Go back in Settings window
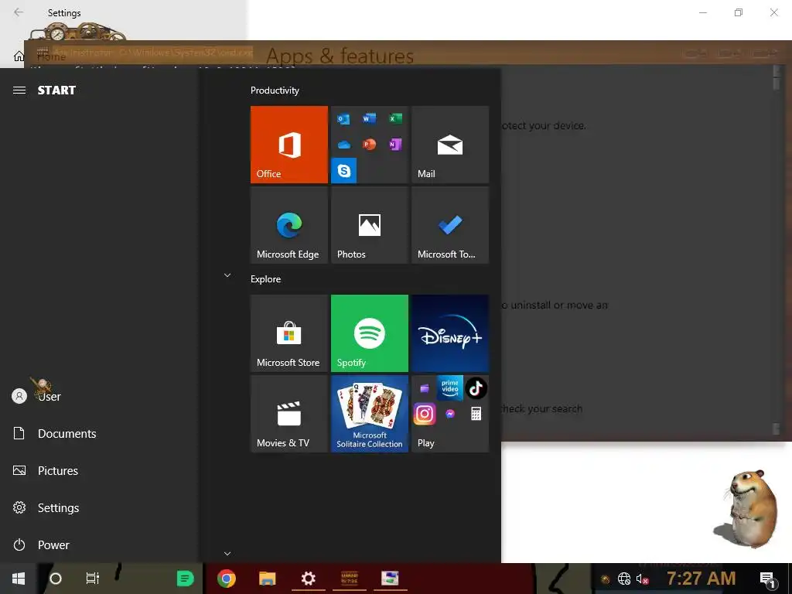The width and height of the screenshot is (792, 594). click(19, 12)
